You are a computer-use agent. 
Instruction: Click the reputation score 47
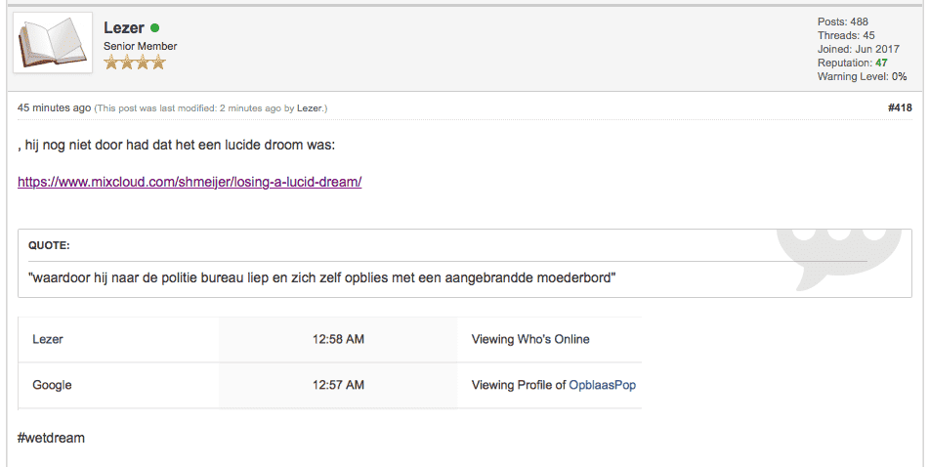881,63
